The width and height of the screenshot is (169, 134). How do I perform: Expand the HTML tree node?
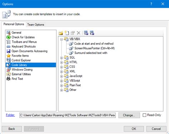pos(61,62)
